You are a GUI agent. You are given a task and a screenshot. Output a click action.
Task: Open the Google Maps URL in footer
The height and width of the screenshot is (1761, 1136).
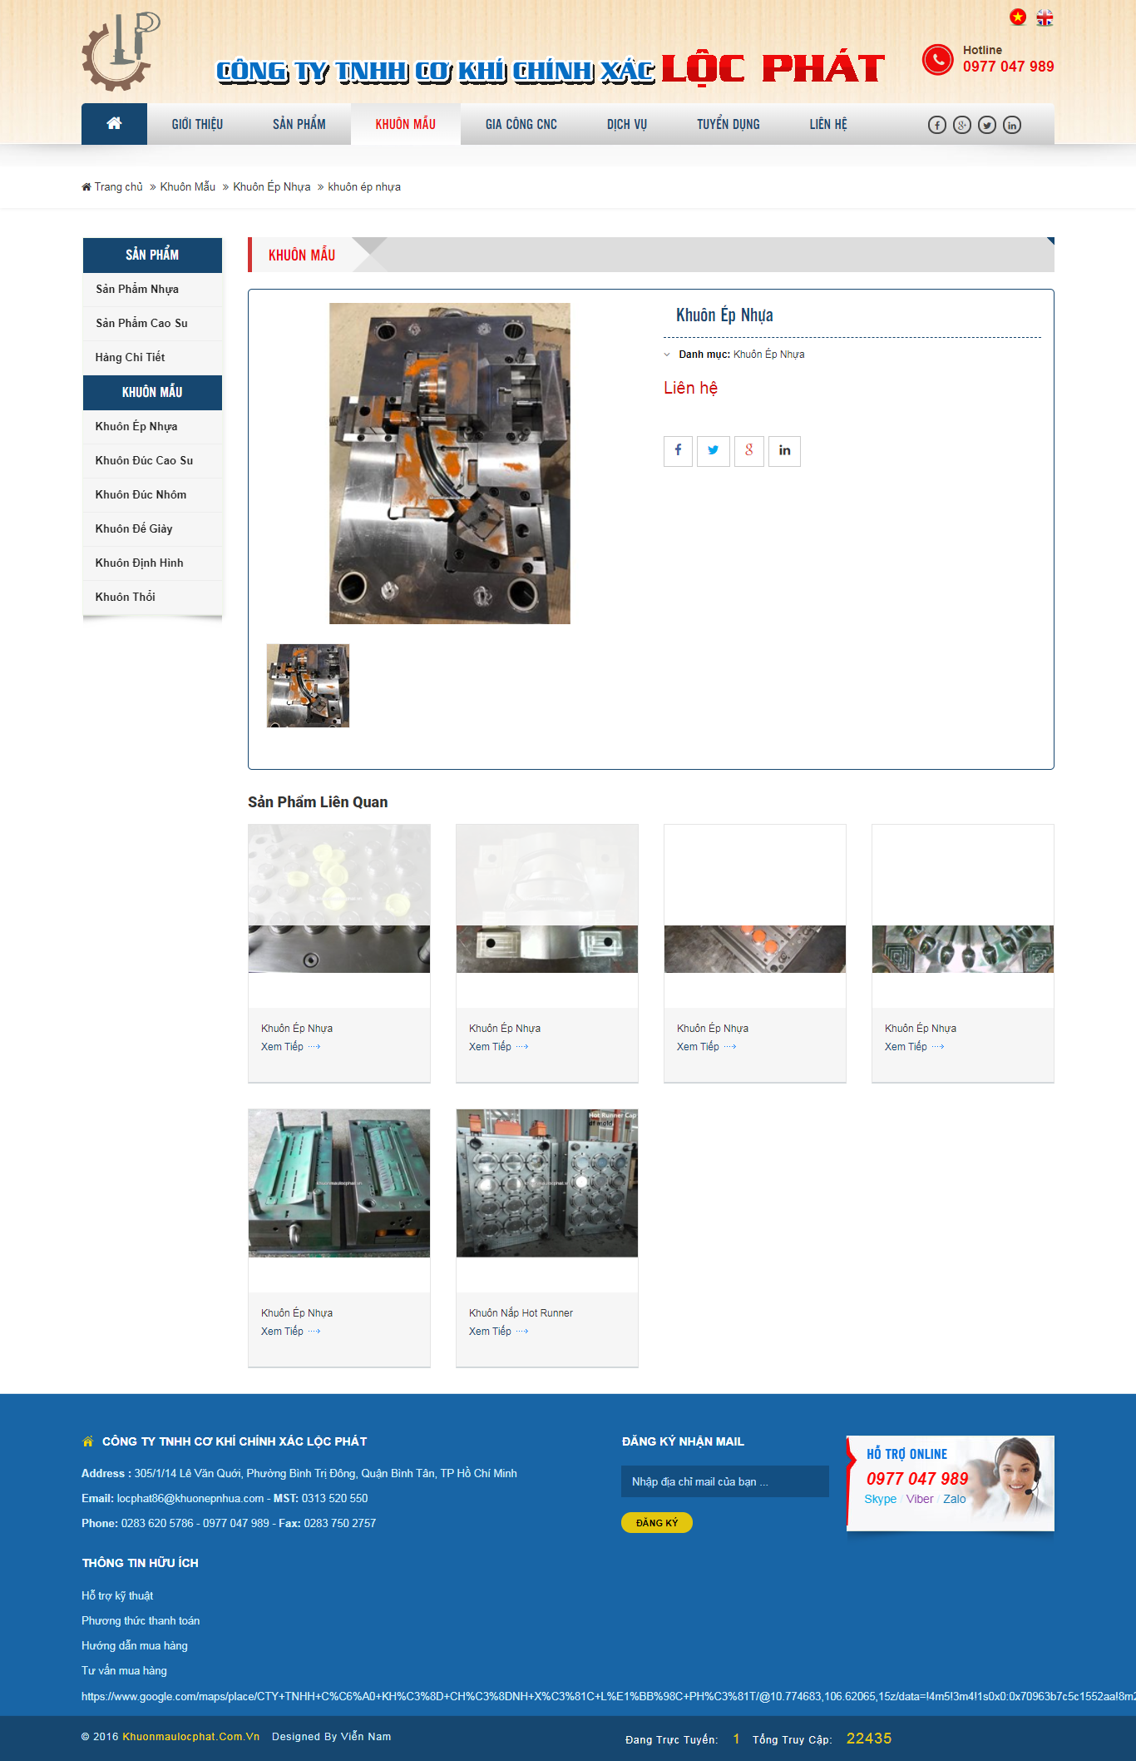[x=609, y=1696]
